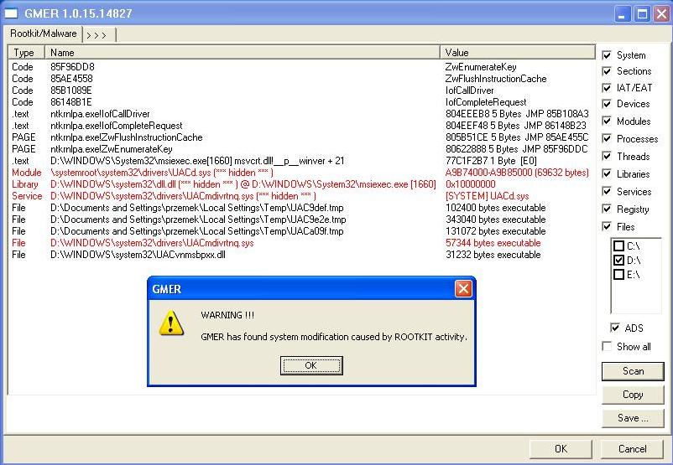This screenshot has width=673, height=465.
Task: Enable the Show all checkbox
Action: [607, 346]
